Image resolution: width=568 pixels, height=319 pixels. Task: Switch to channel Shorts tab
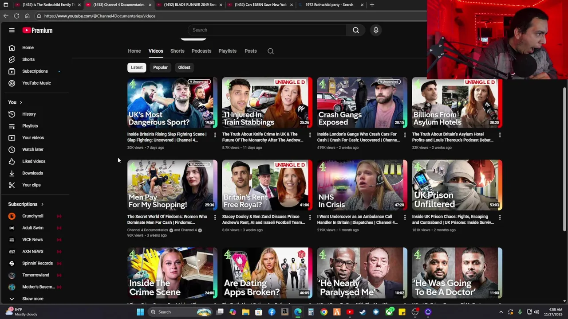coord(177,51)
